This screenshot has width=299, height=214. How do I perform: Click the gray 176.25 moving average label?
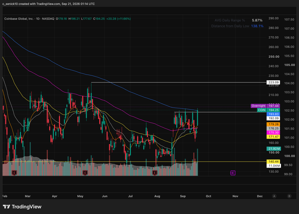273,128
